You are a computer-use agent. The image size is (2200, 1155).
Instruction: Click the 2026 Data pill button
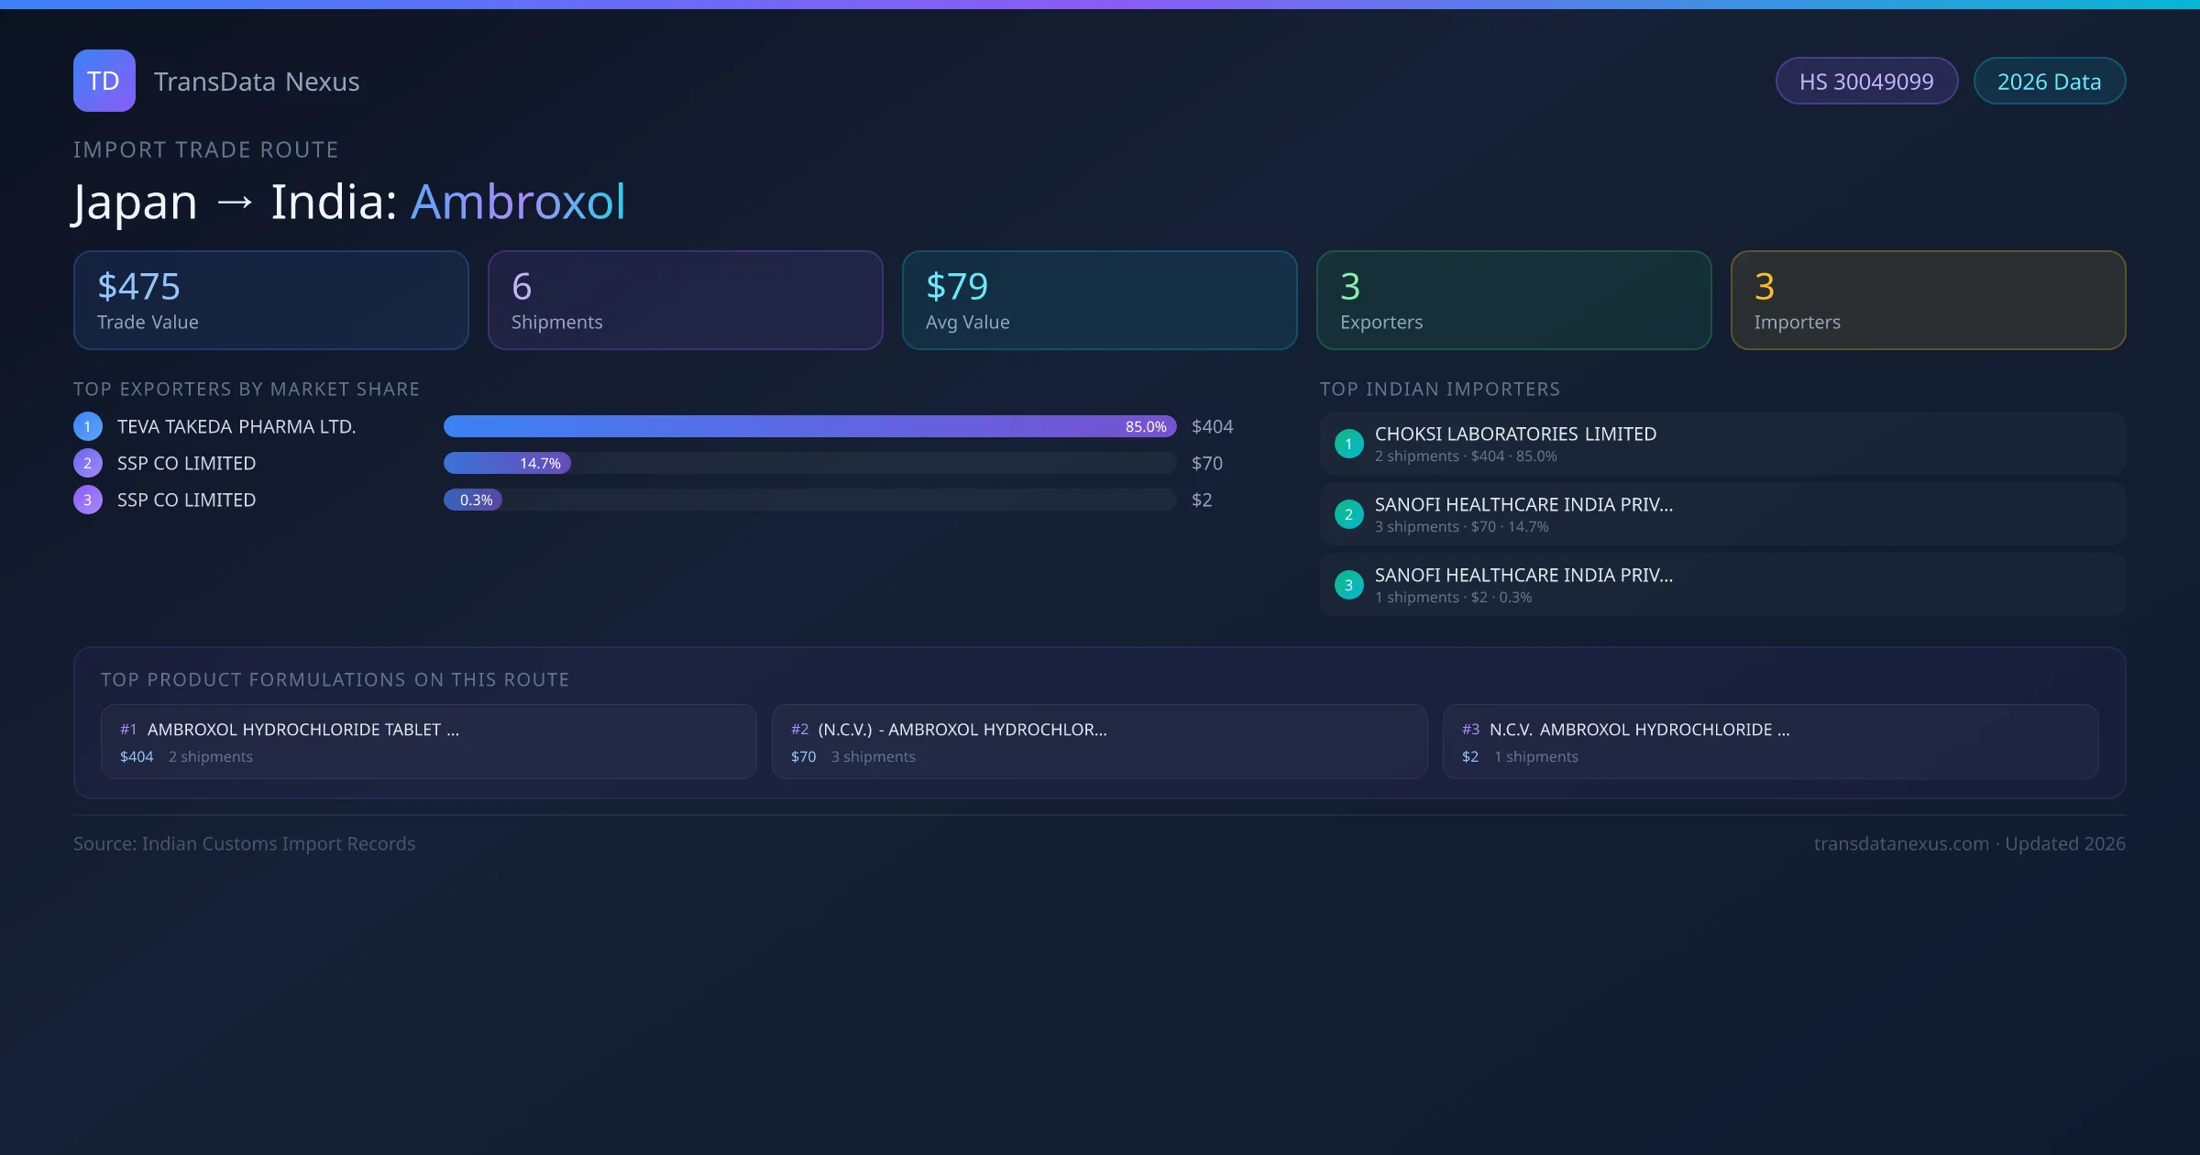2049,82
